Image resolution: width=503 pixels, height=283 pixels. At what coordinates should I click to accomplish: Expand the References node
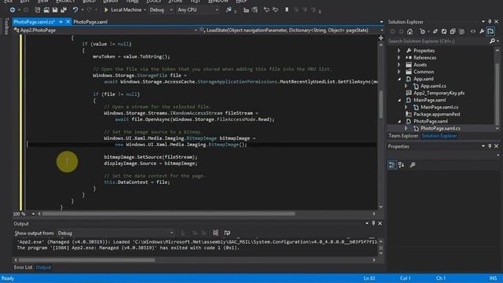398,57
